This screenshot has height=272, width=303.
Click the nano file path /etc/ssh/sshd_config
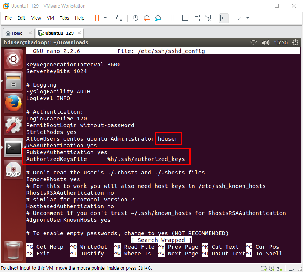click(171, 51)
